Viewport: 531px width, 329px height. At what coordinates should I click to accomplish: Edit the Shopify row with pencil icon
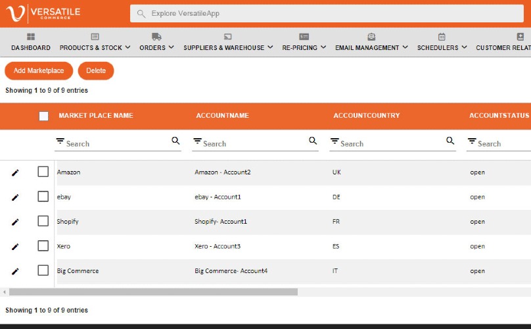point(15,222)
